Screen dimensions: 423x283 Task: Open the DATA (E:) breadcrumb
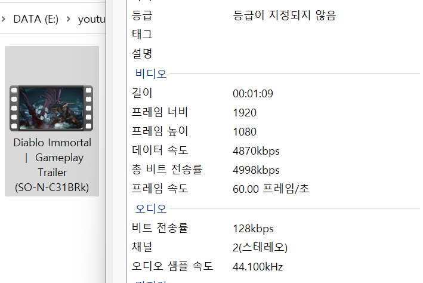click(x=36, y=19)
